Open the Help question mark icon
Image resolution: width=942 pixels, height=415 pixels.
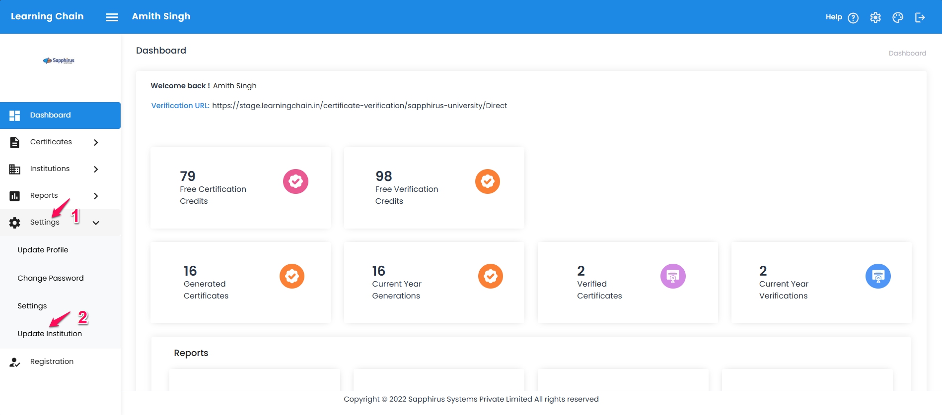[853, 18]
